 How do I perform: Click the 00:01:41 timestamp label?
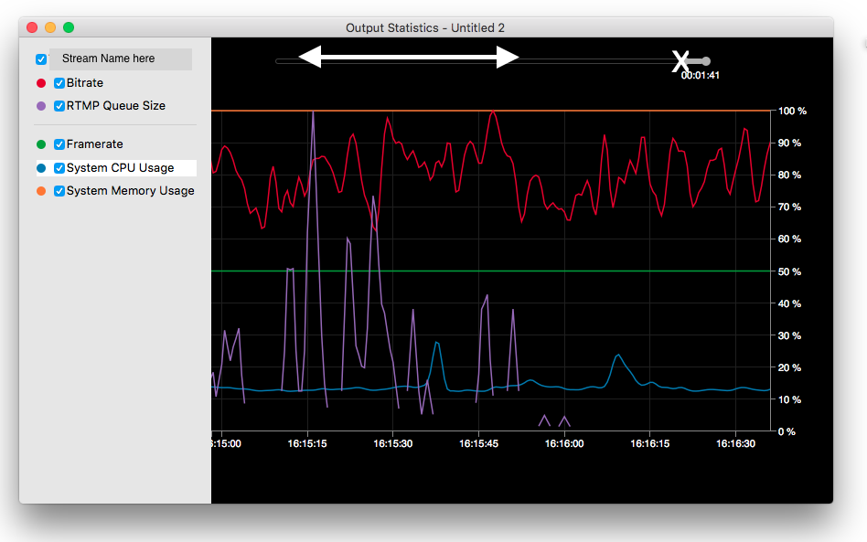coord(699,76)
